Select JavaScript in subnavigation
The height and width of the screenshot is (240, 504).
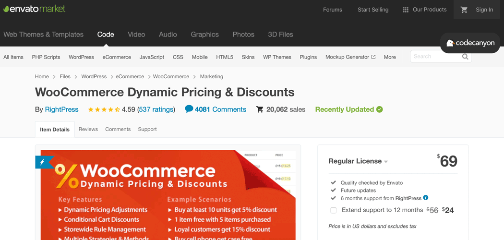pos(152,57)
